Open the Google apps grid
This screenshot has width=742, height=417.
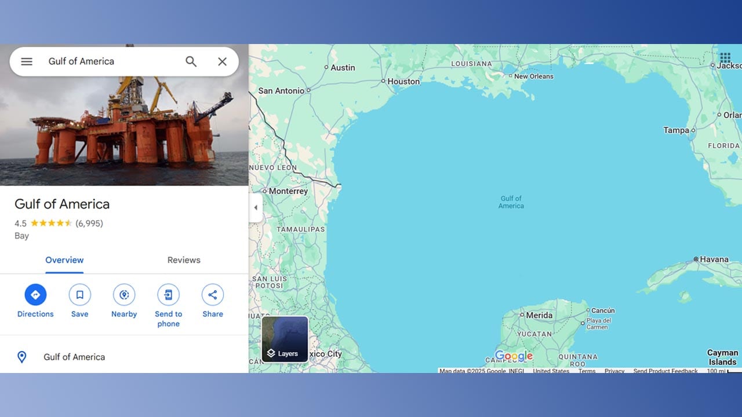point(725,58)
